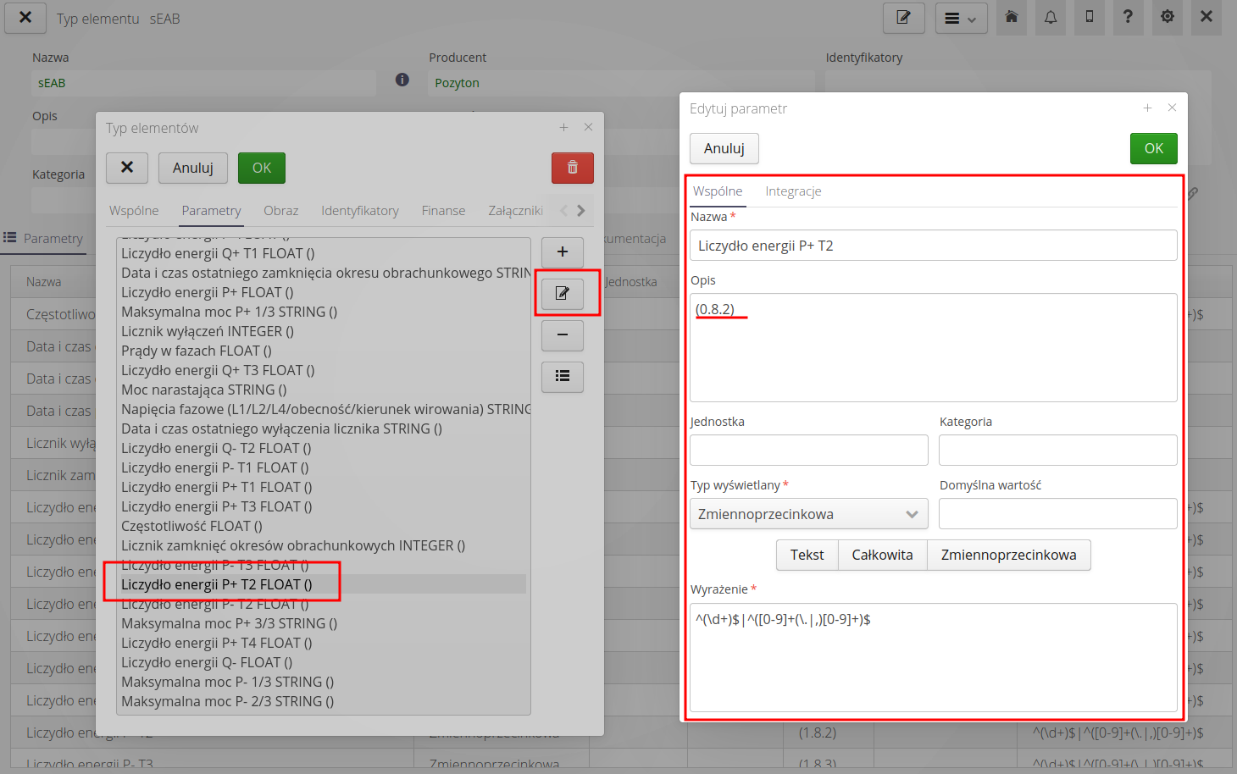Image resolution: width=1237 pixels, height=774 pixels.
Task: Click the Jednostka input field
Action: coord(808,451)
